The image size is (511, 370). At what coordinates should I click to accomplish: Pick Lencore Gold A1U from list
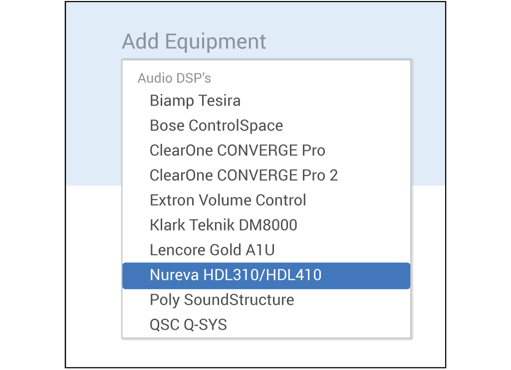pyautogui.click(x=212, y=250)
